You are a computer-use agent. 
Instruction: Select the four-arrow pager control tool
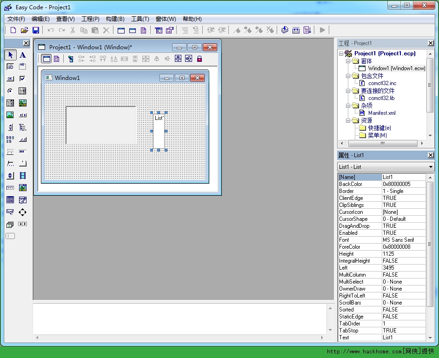click(x=22, y=212)
